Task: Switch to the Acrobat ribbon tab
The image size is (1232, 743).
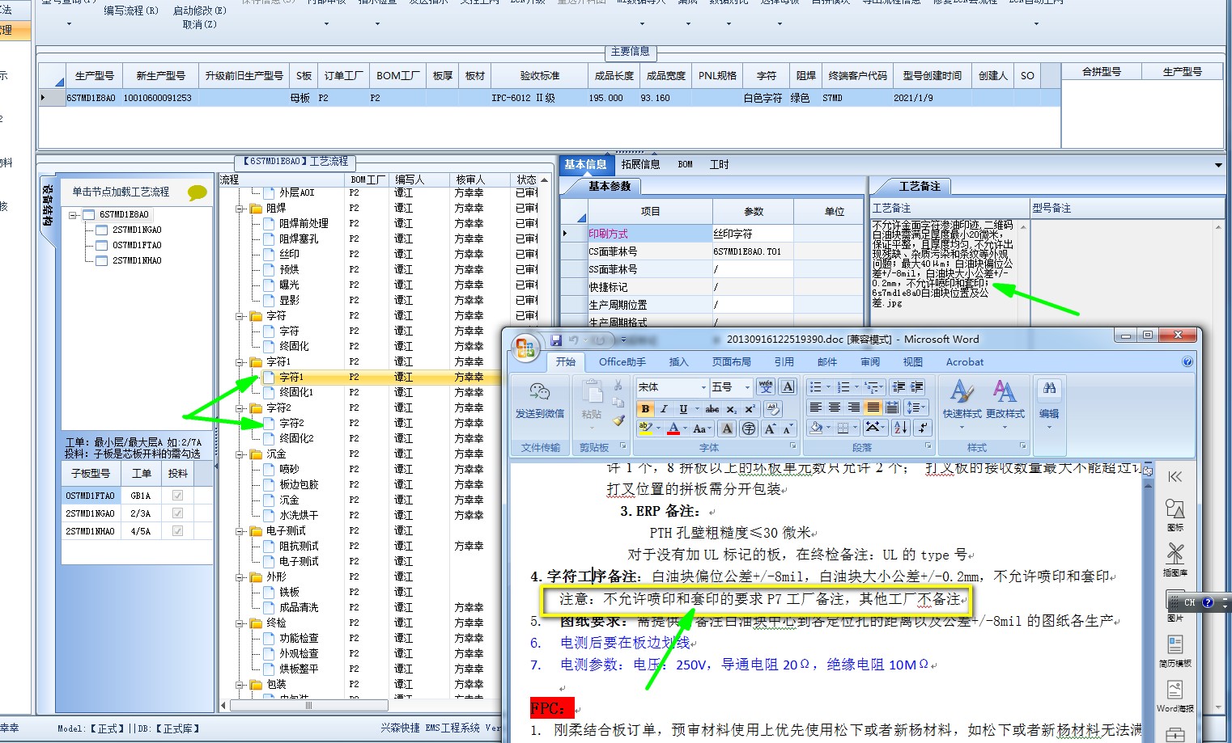Action: point(965,362)
